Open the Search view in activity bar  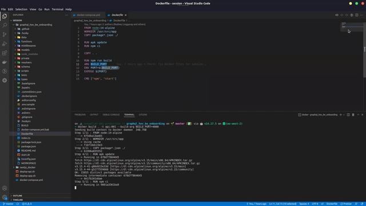[5, 25]
